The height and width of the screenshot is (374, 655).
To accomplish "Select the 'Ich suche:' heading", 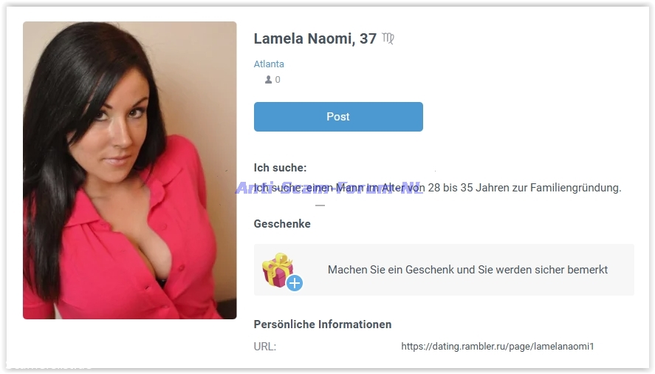I will (281, 168).
